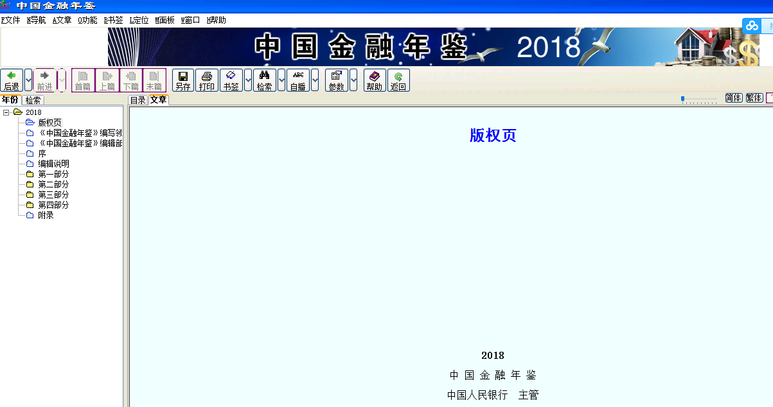Switch text to 简体 simplified
773x407 pixels.
tap(734, 98)
